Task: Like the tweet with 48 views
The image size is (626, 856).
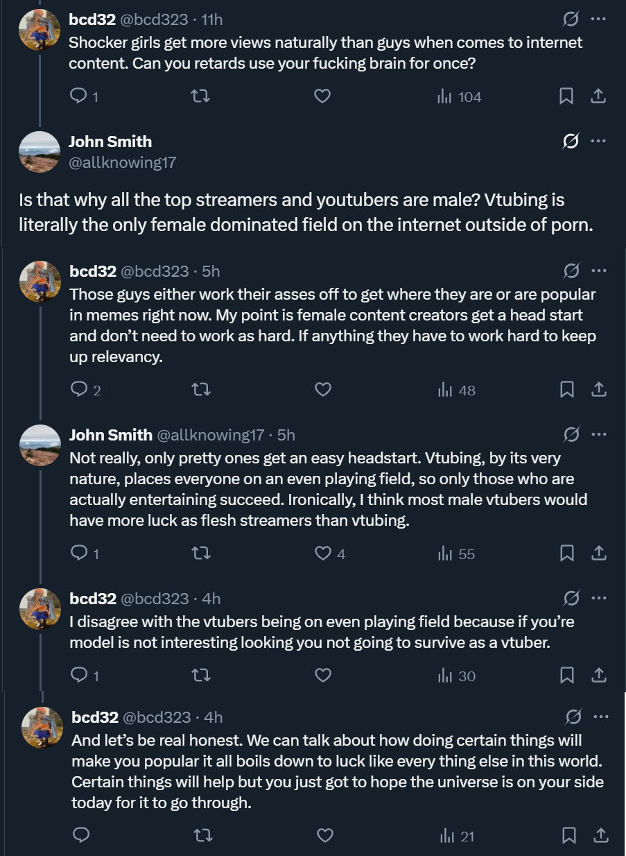Action: pos(322,390)
